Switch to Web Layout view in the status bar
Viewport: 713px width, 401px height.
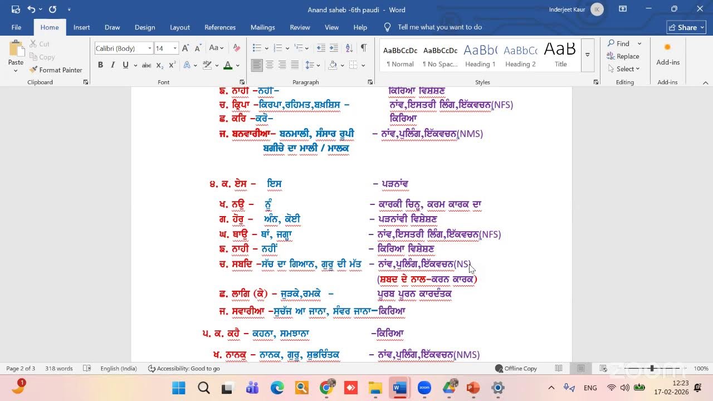coord(603,368)
